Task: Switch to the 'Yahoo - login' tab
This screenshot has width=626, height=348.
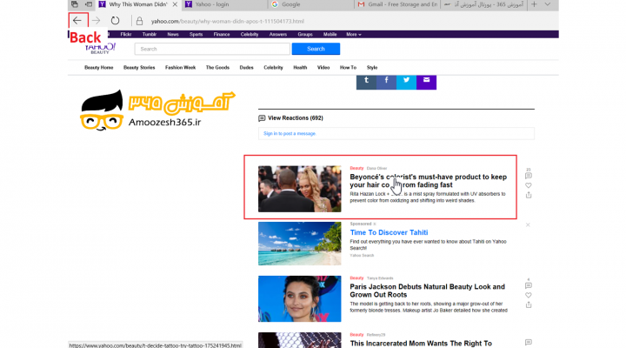Action: [x=225, y=4]
